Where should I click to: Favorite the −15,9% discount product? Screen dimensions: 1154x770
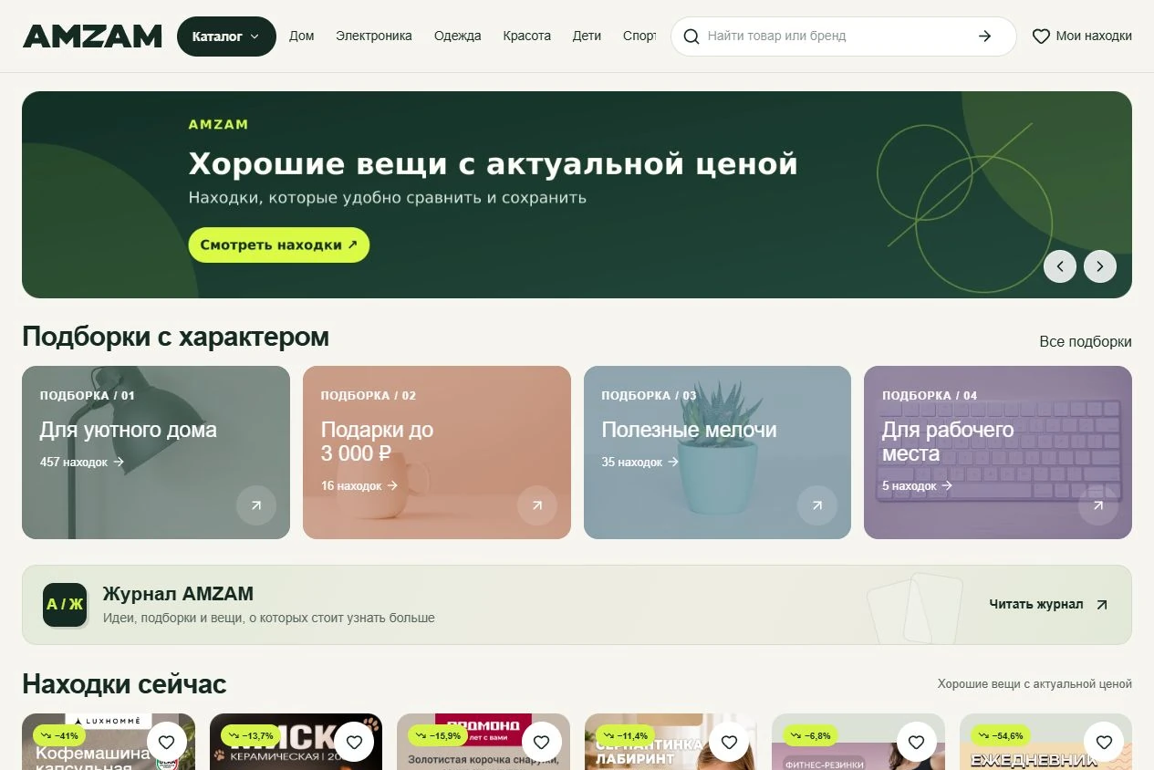point(542,743)
